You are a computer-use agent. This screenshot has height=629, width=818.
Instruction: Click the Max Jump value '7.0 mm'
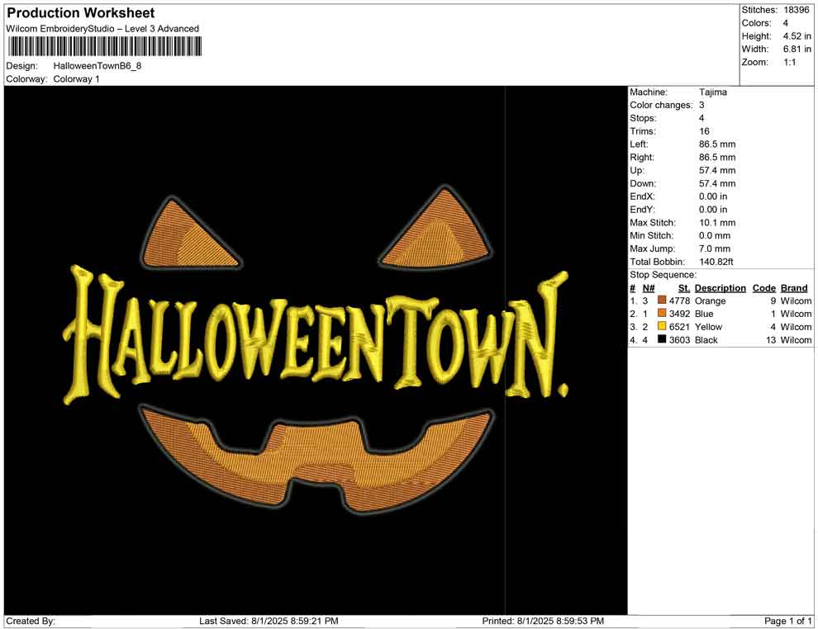[x=715, y=248]
